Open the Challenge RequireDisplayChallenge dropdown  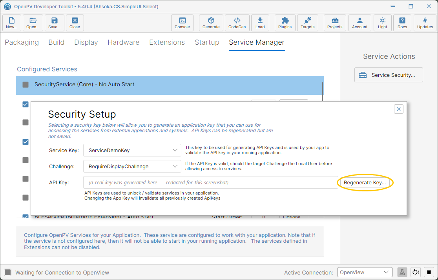(x=132, y=166)
